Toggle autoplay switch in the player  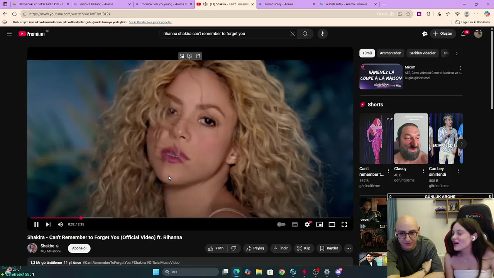[281, 224]
